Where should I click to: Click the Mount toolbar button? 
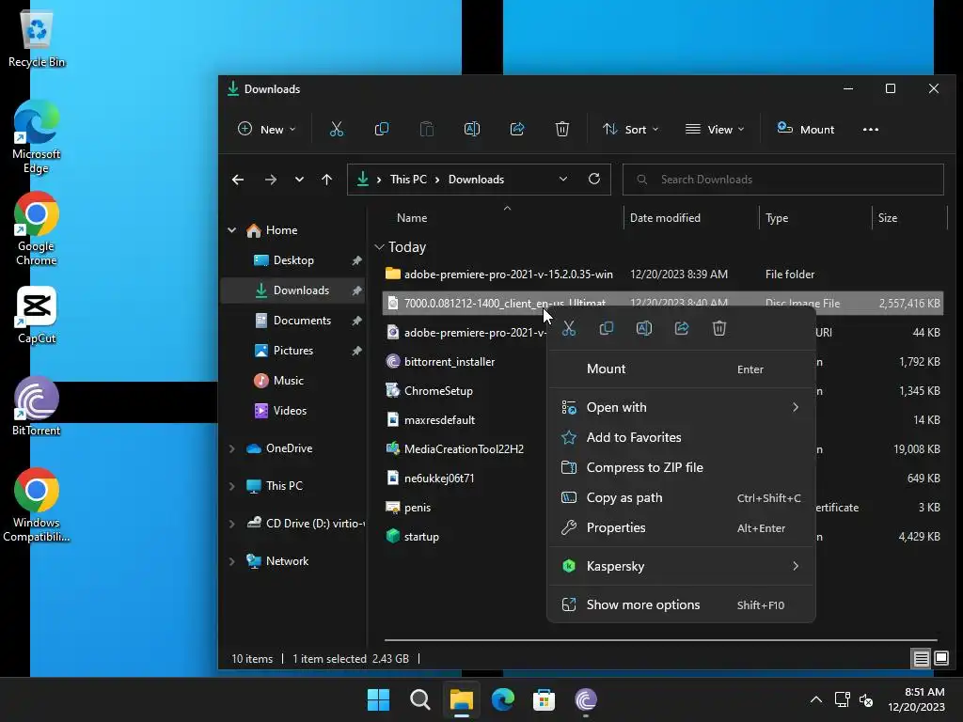coord(805,129)
